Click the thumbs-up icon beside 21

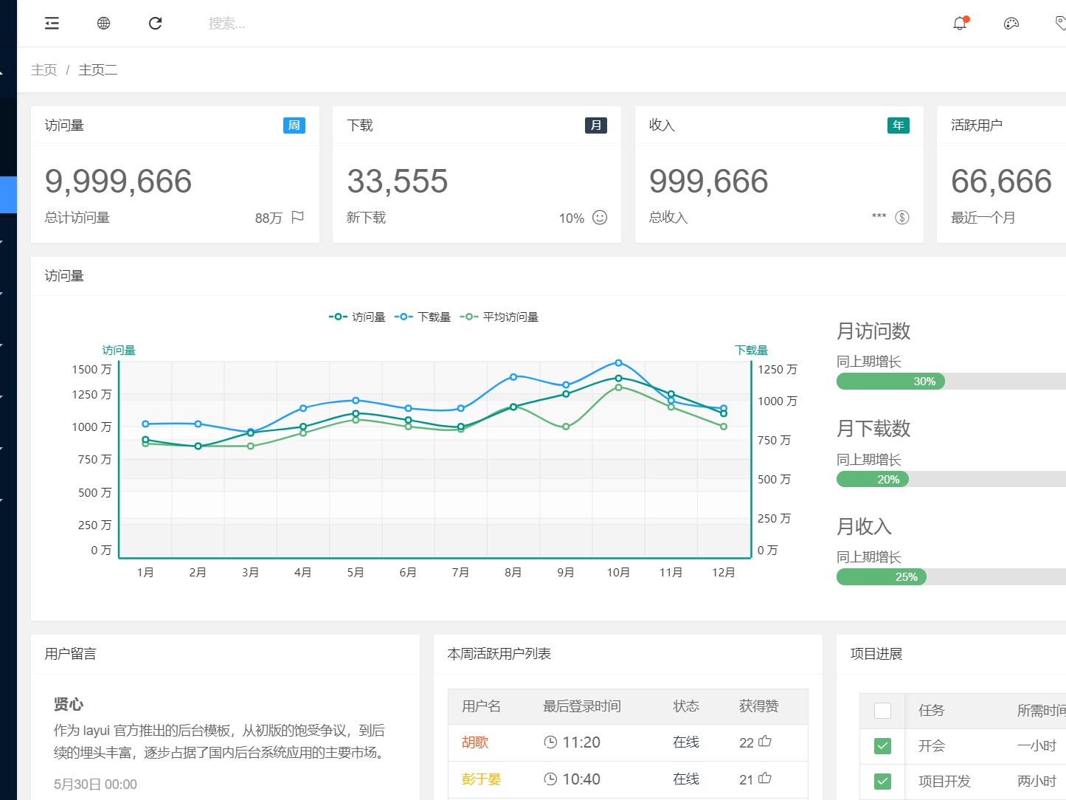765,778
